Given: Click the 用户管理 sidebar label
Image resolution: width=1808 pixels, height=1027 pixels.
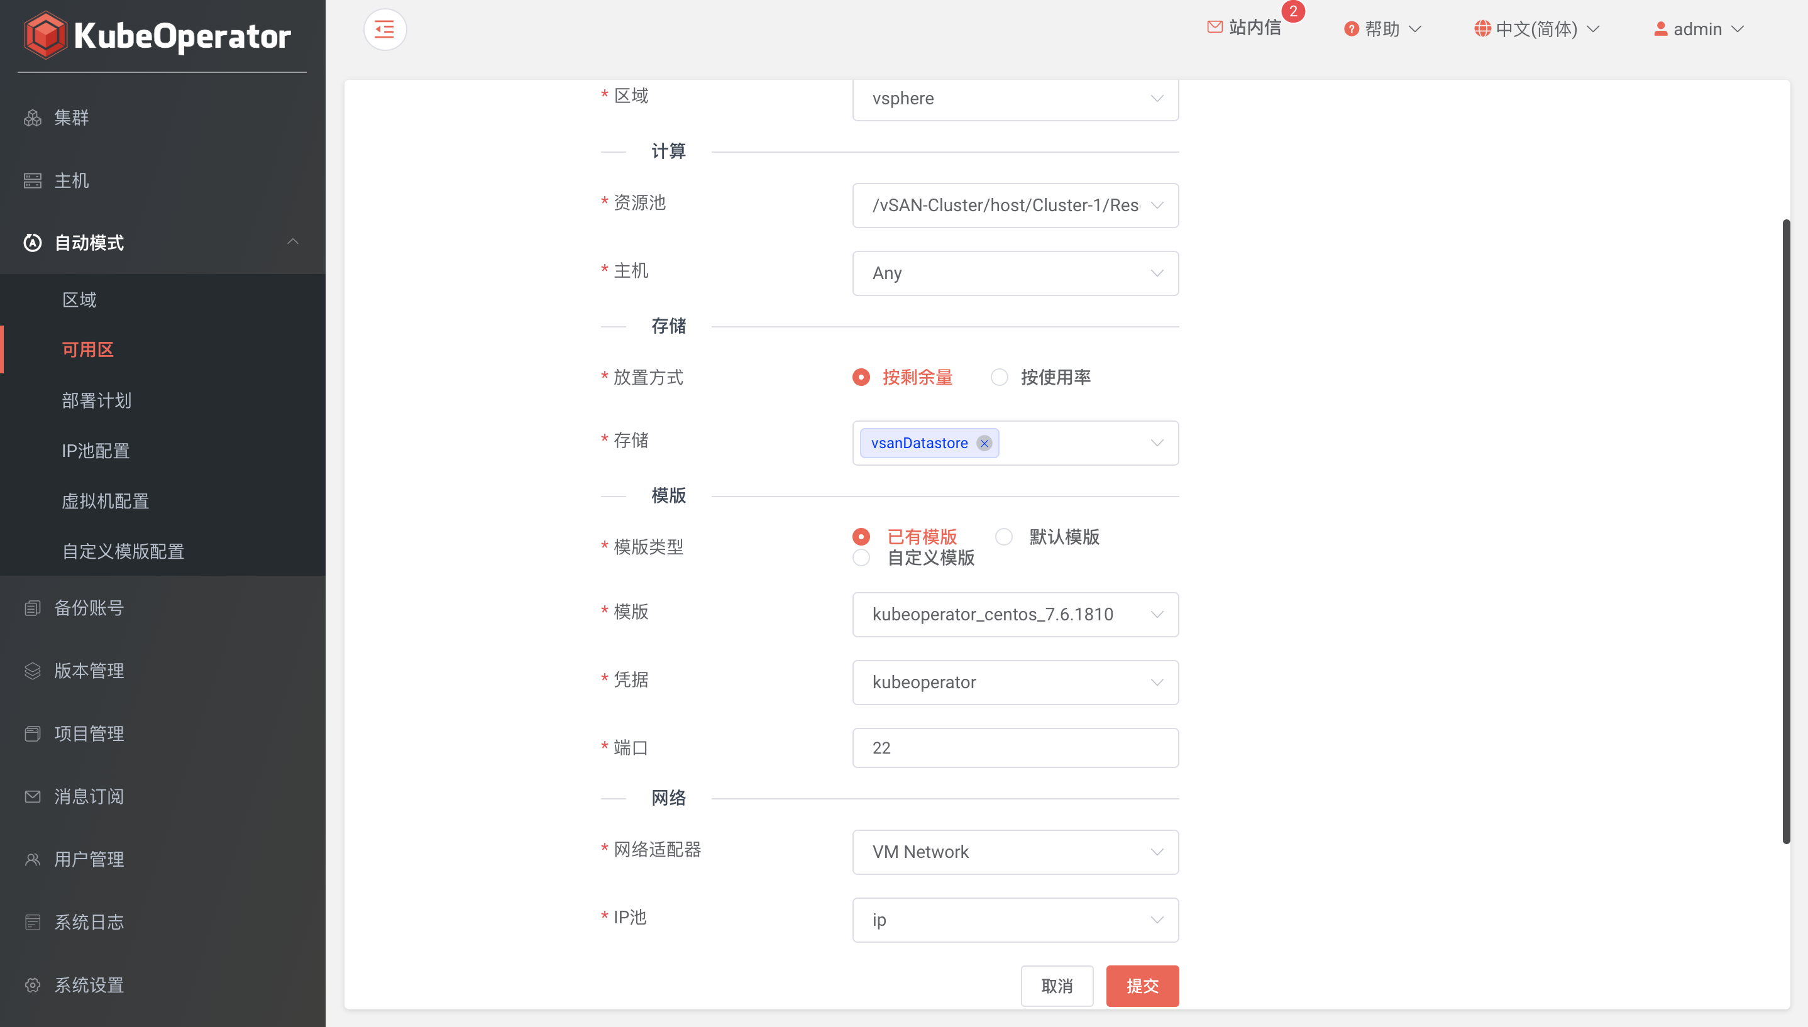Looking at the screenshot, I should click(x=90, y=859).
